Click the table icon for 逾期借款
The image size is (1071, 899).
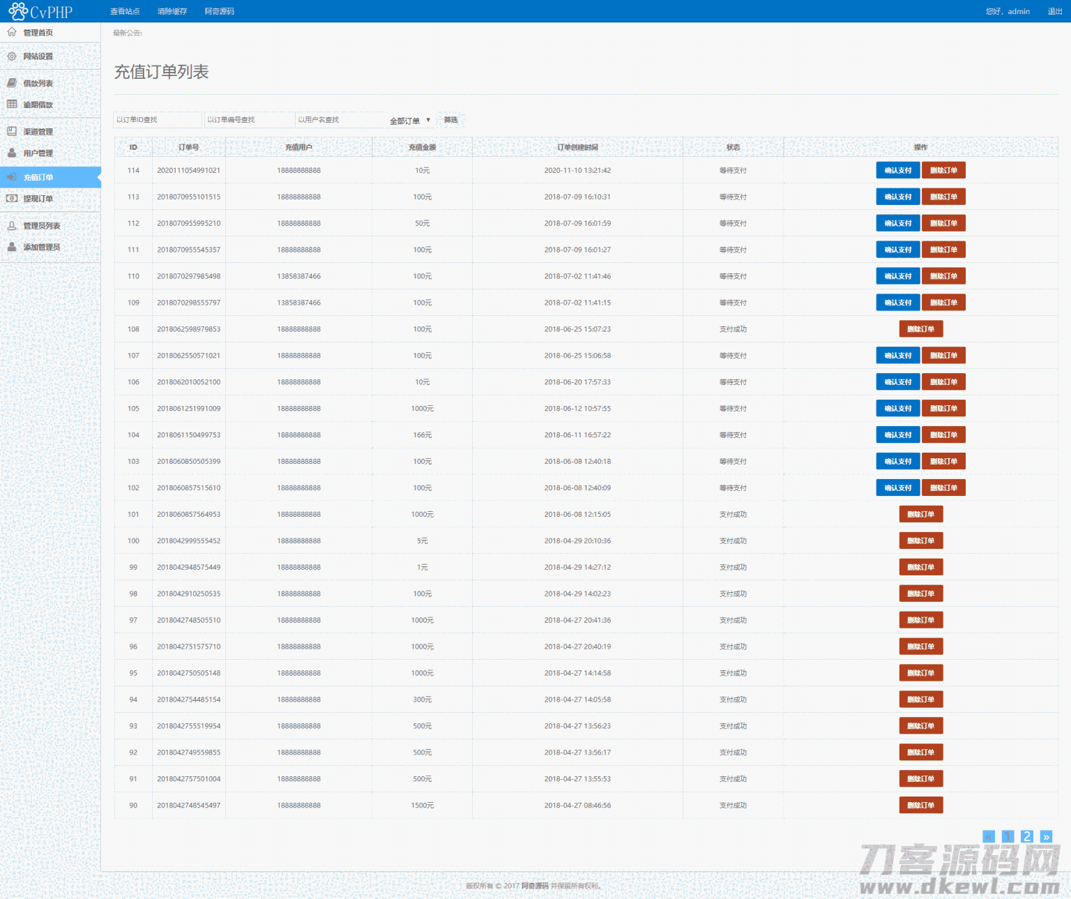coord(12,105)
